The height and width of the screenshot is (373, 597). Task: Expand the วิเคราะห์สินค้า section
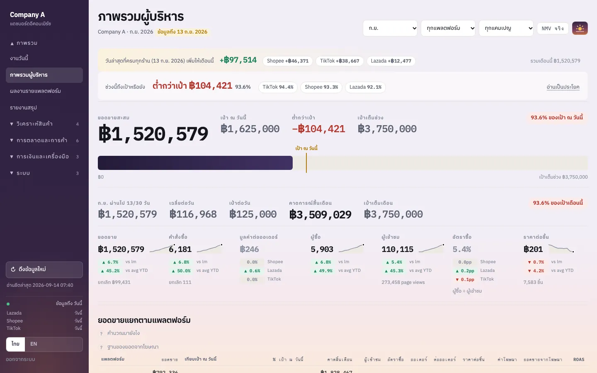pyautogui.click(x=44, y=124)
